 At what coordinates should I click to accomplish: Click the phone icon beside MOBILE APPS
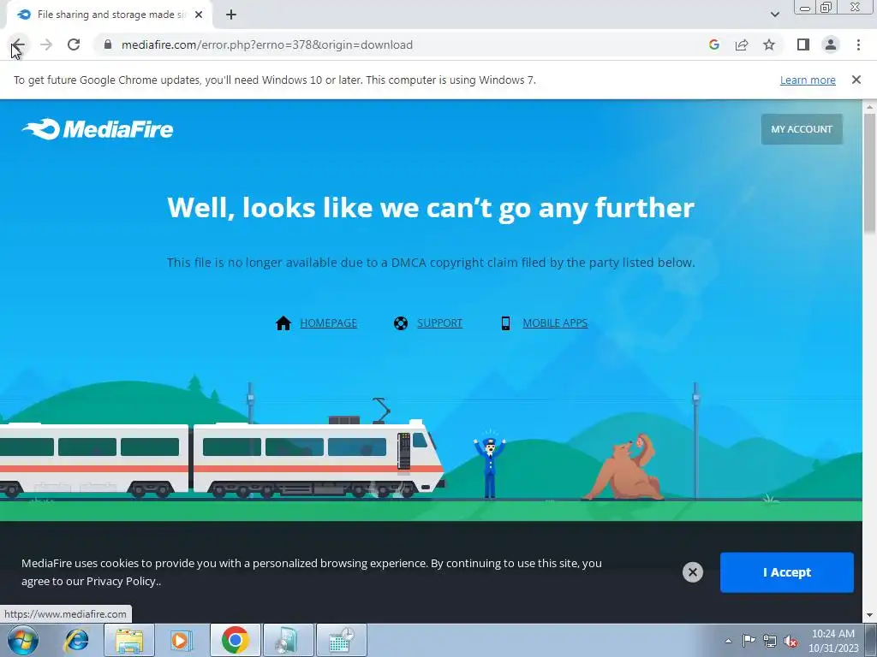point(505,323)
